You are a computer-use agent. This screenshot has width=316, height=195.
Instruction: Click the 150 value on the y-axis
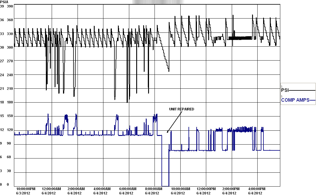tap(10, 116)
